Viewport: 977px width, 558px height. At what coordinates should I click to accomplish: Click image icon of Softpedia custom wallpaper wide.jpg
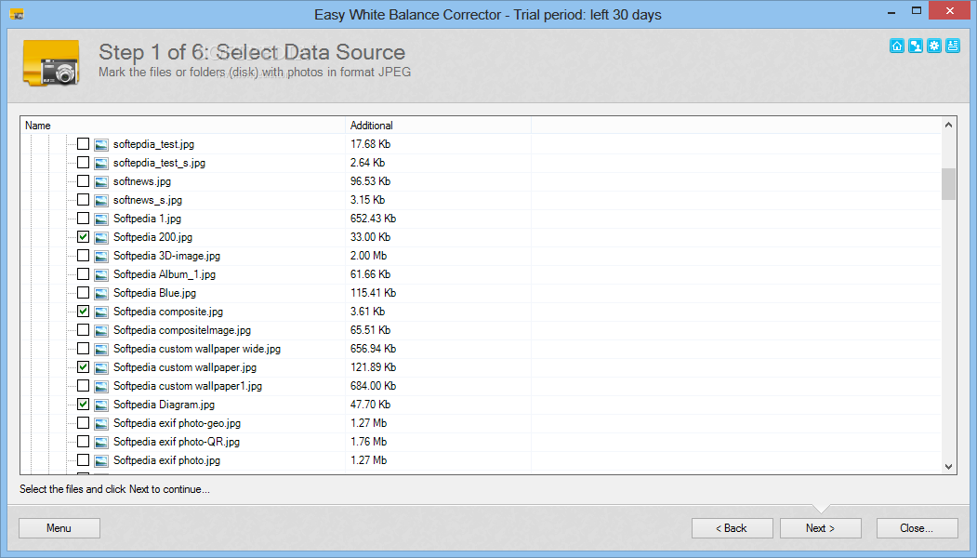pyautogui.click(x=101, y=349)
